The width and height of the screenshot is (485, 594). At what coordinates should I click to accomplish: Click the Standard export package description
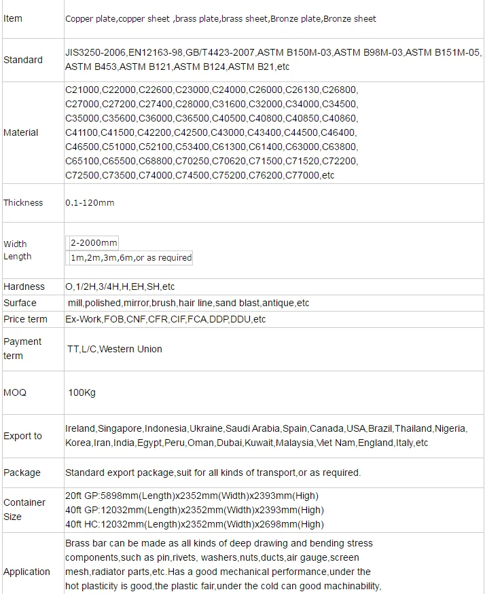tap(213, 472)
